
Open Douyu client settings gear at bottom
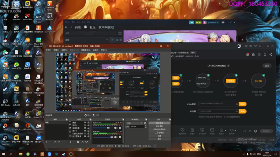(x=256, y=131)
